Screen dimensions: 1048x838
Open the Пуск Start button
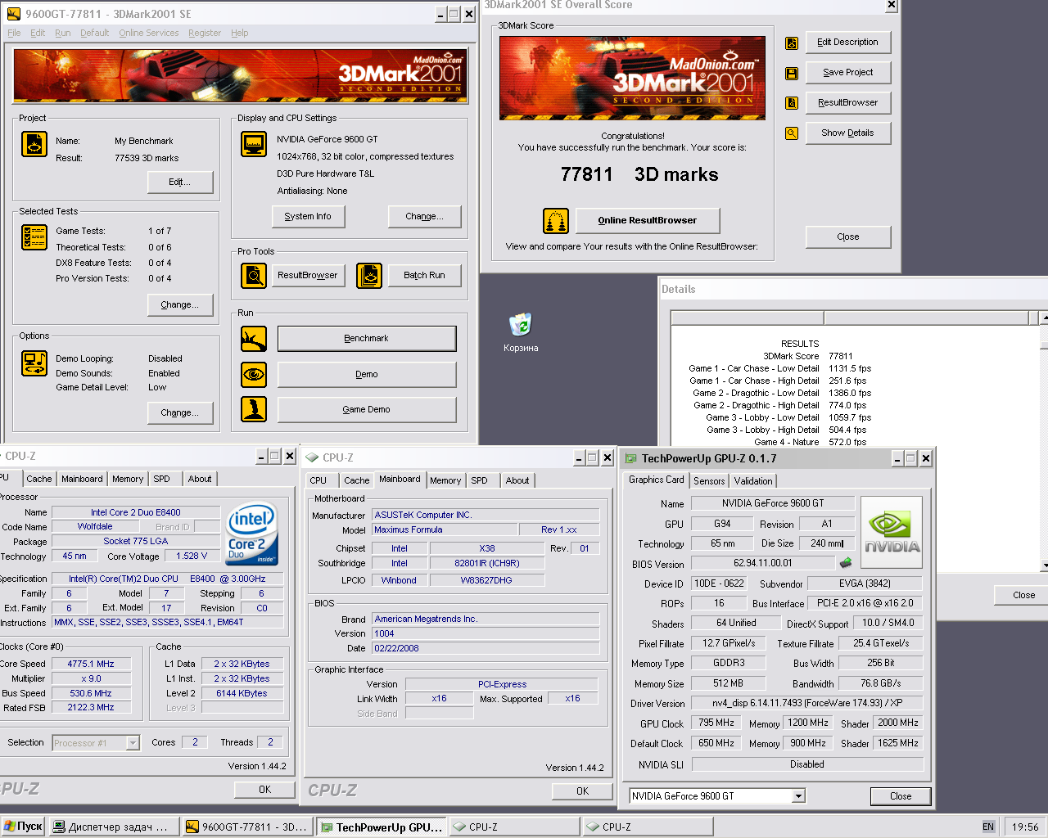[x=23, y=827]
